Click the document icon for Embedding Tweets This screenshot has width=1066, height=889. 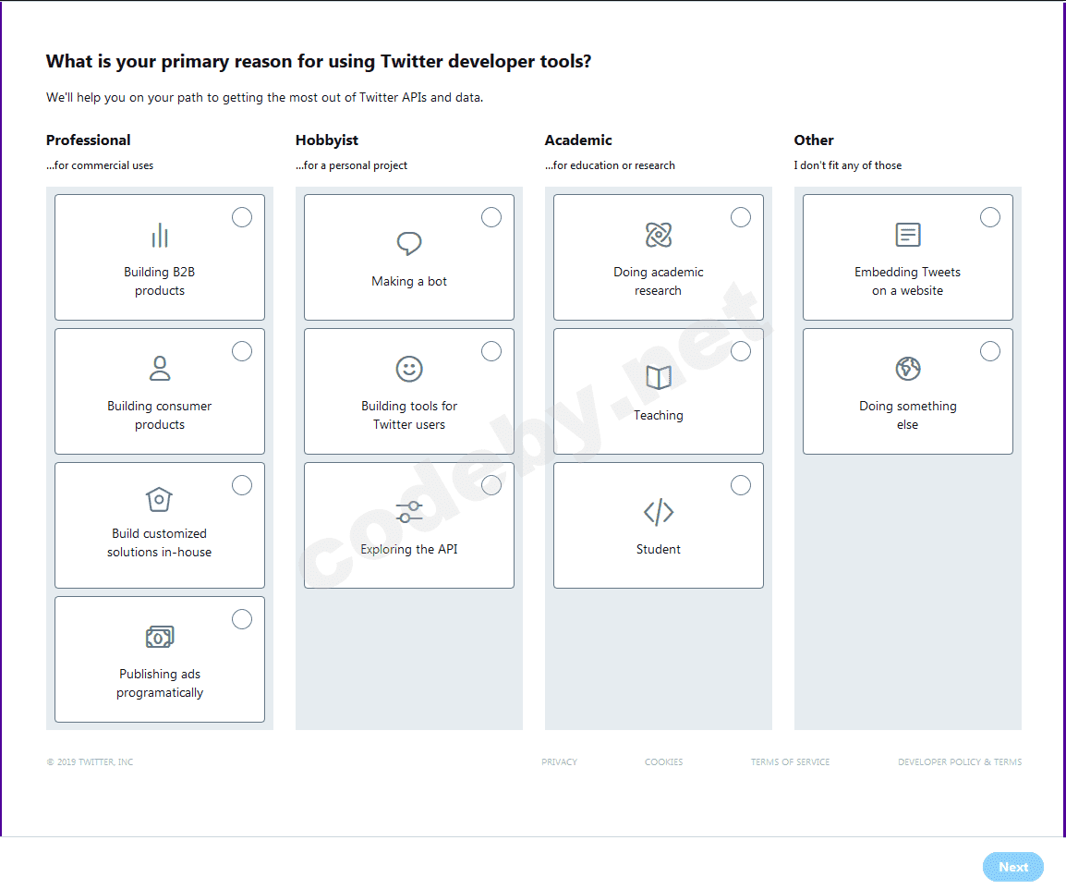908,235
